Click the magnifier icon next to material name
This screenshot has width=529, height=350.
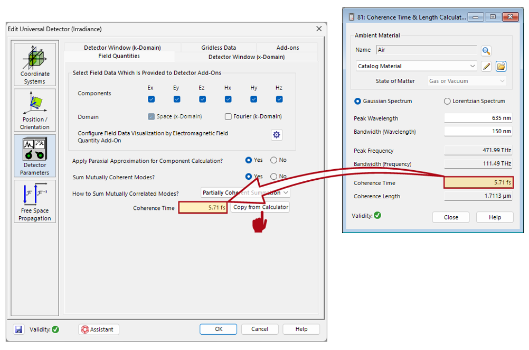tap(486, 51)
